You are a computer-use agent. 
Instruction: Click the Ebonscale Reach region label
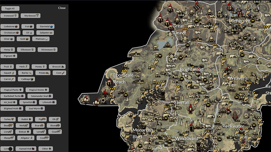(x=123, y=78)
